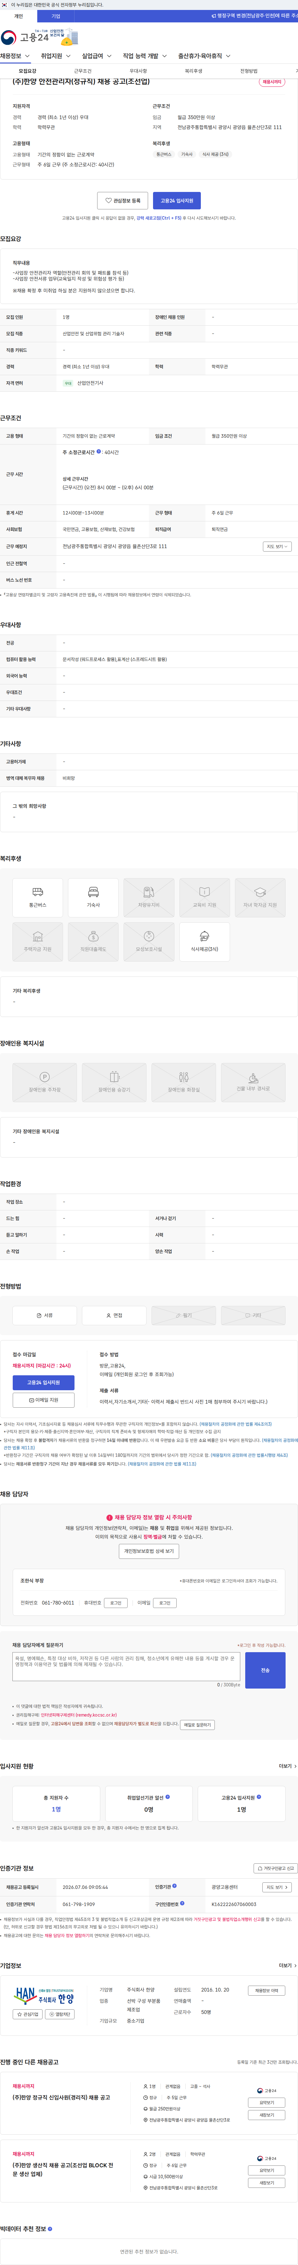Viewport: 298px width, 2265px height.
Task: Click the 장애인용 승강기 icon
Action: [x=114, y=1082]
